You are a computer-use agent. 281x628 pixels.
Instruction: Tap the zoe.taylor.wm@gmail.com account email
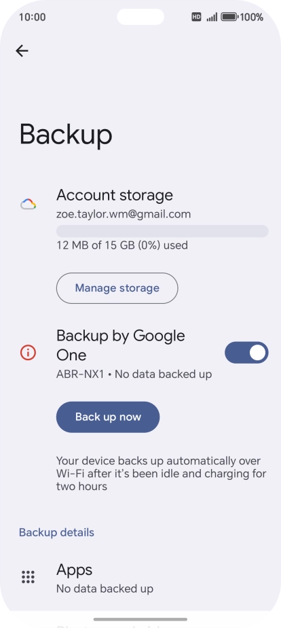124,214
